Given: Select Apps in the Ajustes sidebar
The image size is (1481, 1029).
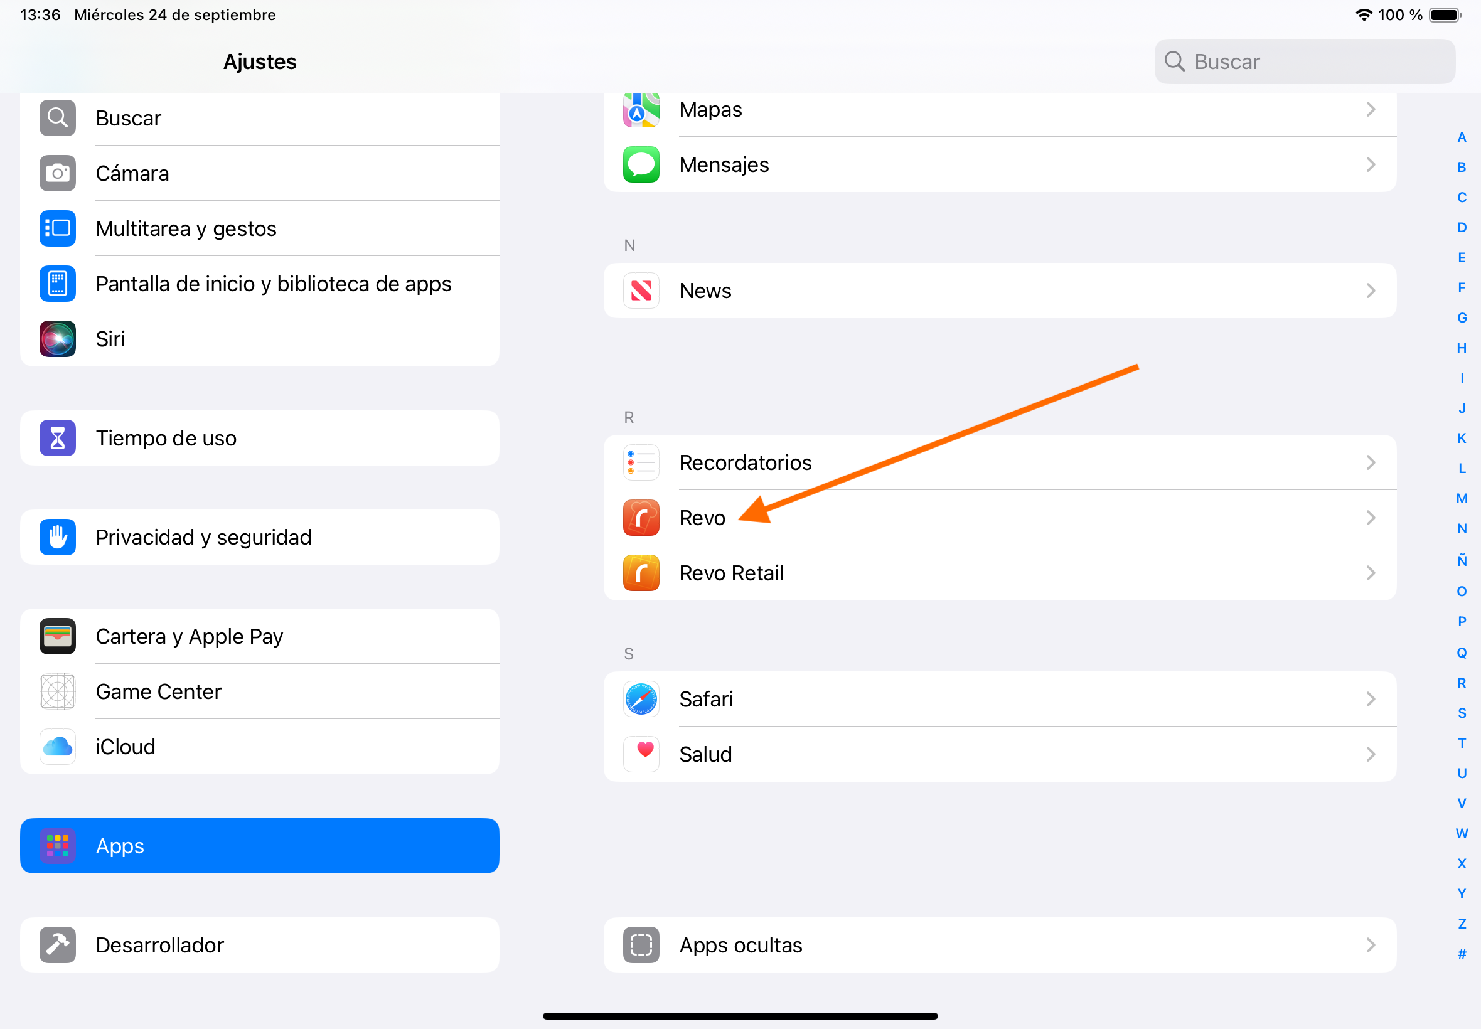Looking at the screenshot, I should (259, 846).
